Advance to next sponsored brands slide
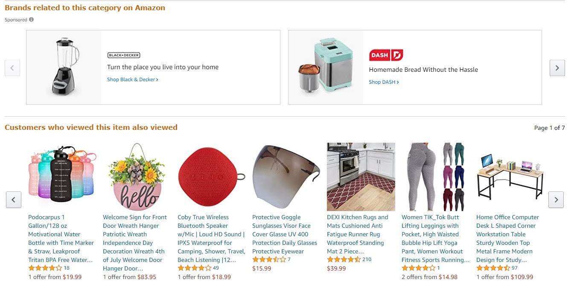This screenshot has height=288, width=571. click(557, 68)
